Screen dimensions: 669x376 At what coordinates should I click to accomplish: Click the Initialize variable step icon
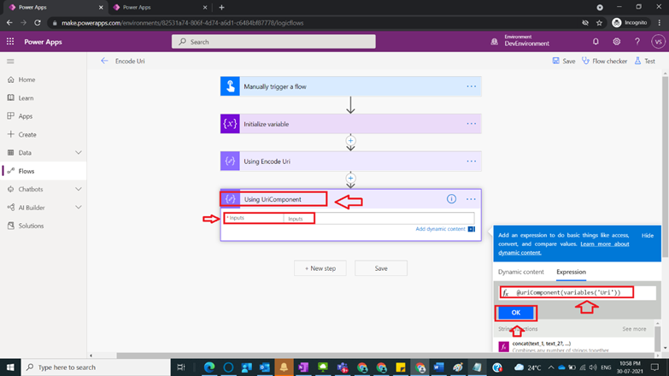pyautogui.click(x=230, y=124)
